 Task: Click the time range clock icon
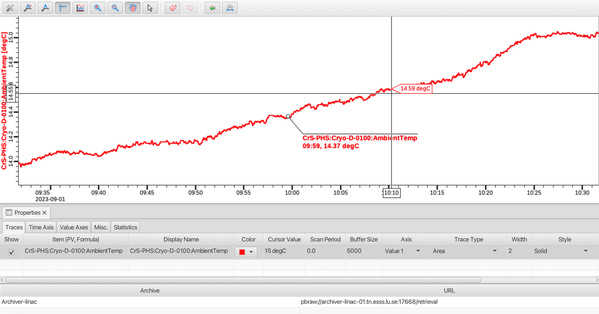(230, 8)
